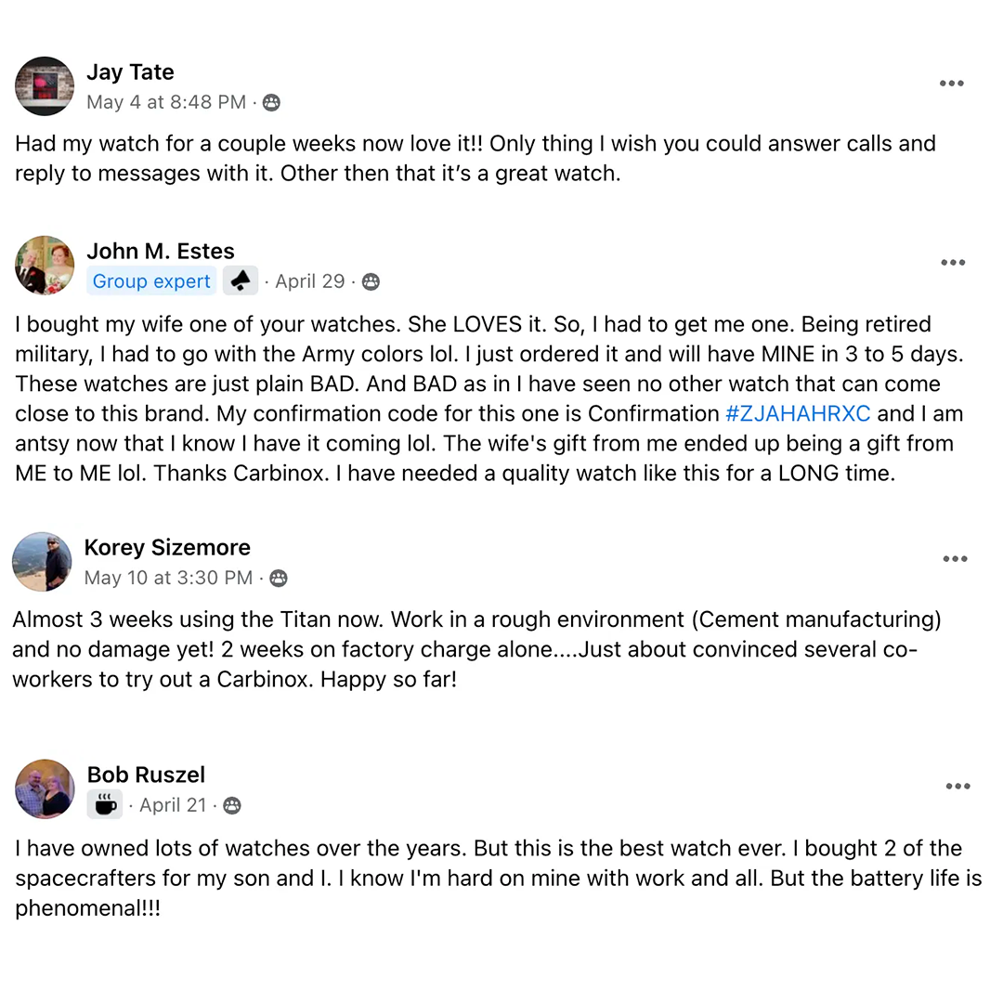1003x1003 pixels.
Task: Click group privacy icon beside April 29
Action: click(x=371, y=281)
